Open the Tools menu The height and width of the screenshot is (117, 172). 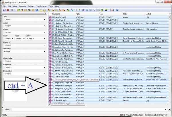pyautogui.click(x=51, y=6)
